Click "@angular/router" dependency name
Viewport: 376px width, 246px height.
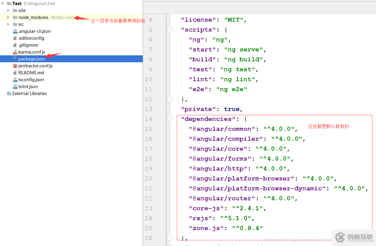pyautogui.click(x=222, y=198)
